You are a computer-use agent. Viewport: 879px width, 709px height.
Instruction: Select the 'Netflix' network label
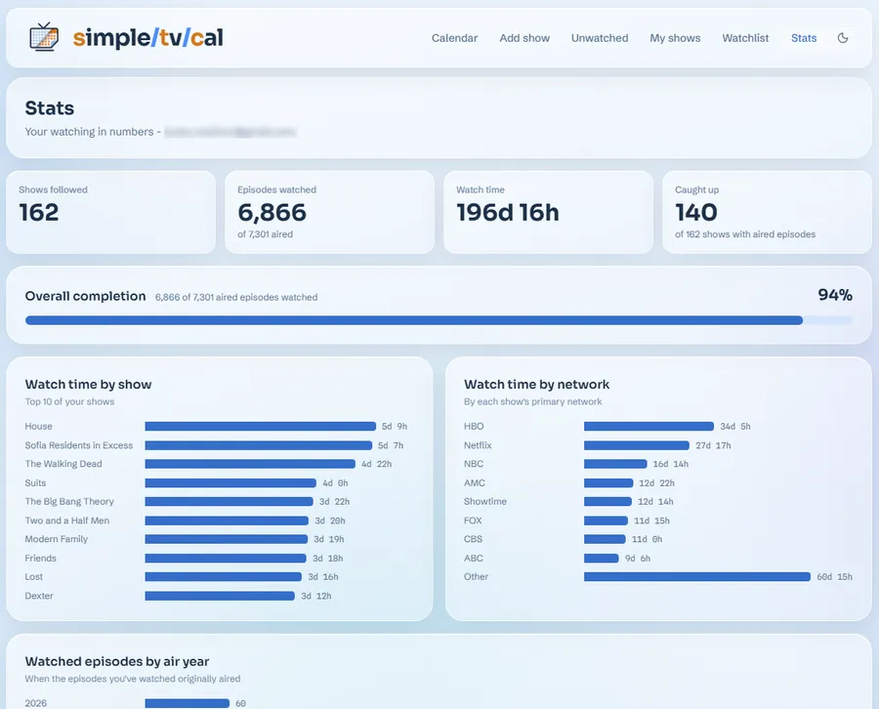click(x=478, y=445)
